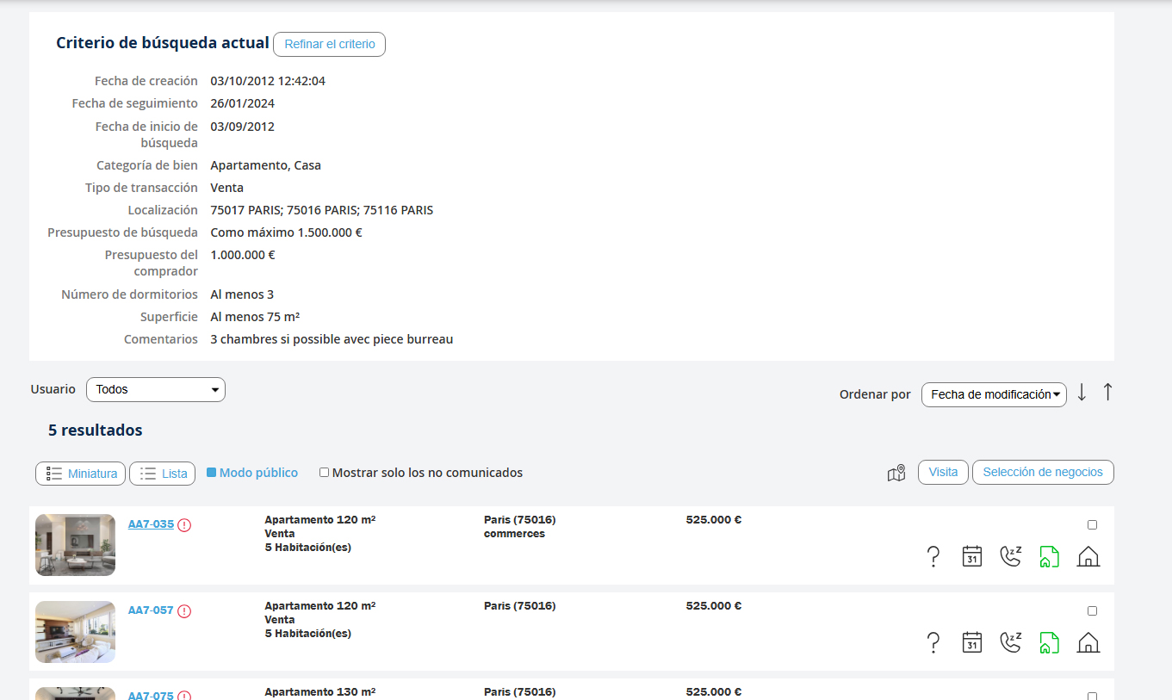Screen dimensions: 1172x700
Task: Click the snoozed phone icon for AA7-035
Action: point(1010,556)
